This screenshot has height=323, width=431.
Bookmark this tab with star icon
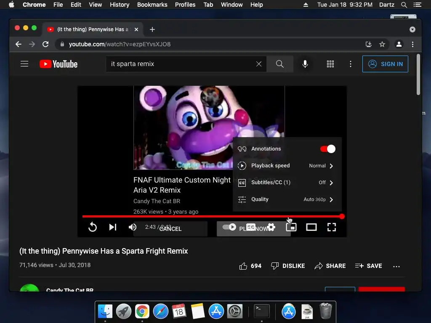[x=382, y=44]
